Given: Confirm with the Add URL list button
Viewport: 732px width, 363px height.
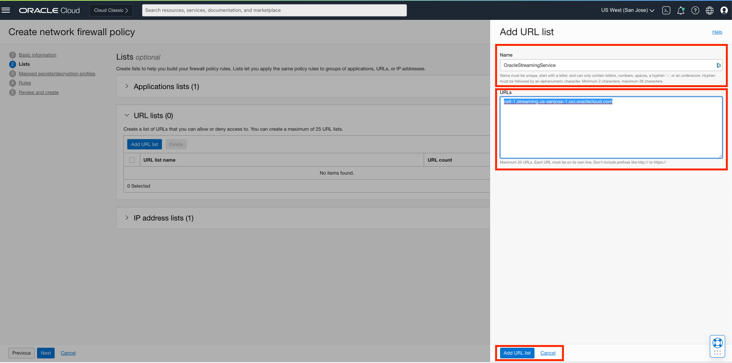Looking at the screenshot, I should (517, 353).
